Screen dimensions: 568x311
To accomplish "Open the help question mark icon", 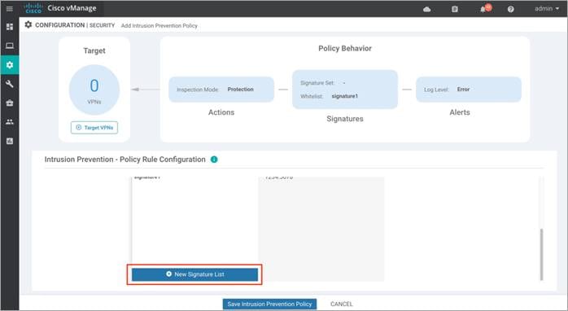I will click(510, 9).
